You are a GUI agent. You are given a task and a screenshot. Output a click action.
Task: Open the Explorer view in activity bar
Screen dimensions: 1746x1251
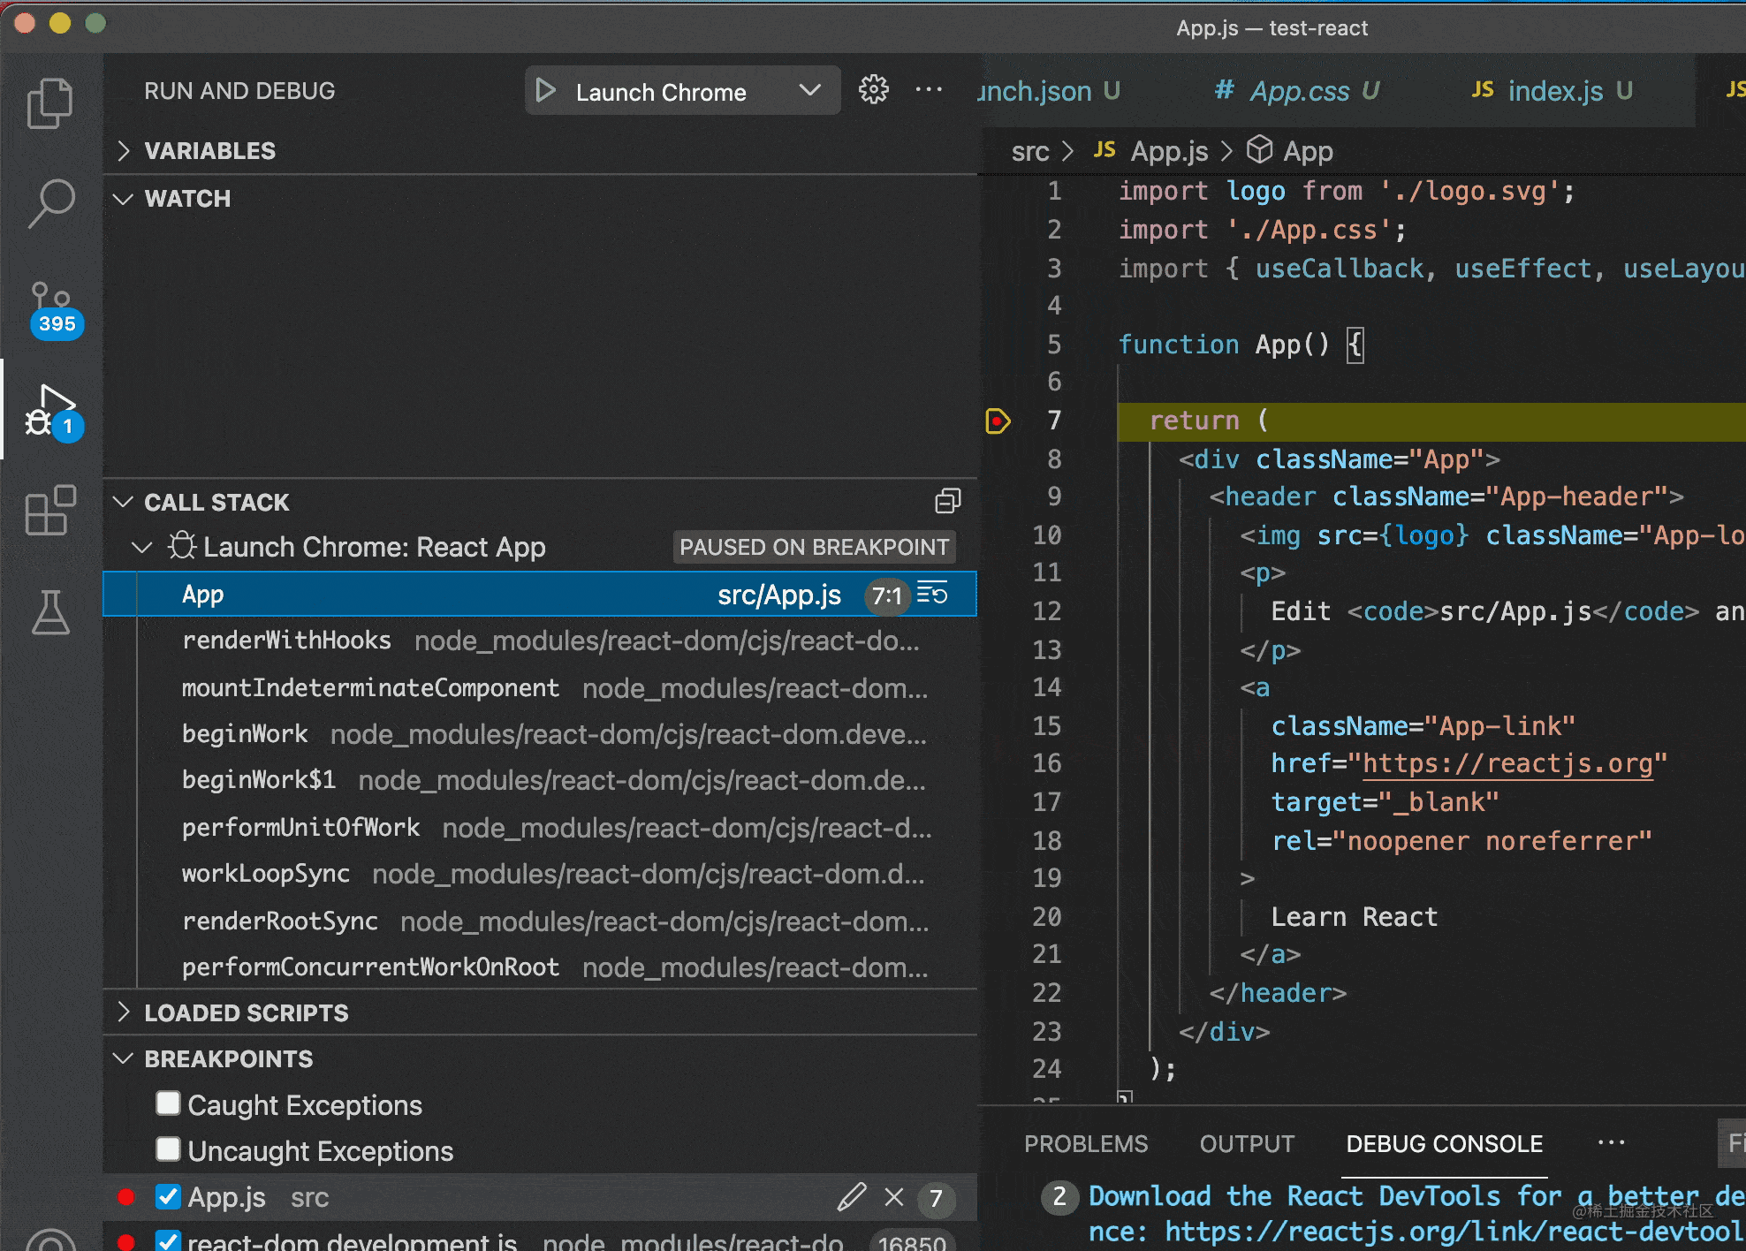pos(50,103)
